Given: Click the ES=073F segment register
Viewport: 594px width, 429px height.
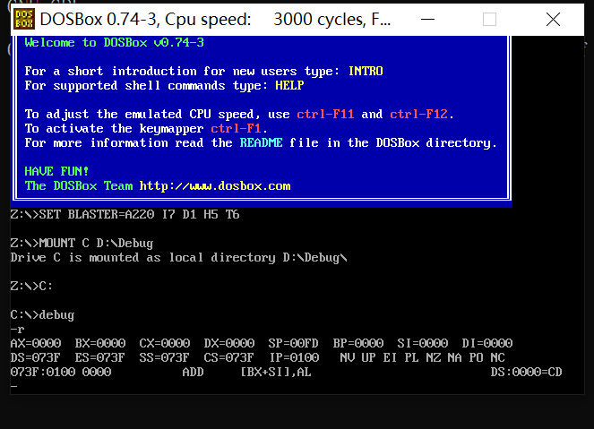Looking at the screenshot, I should point(100,358).
